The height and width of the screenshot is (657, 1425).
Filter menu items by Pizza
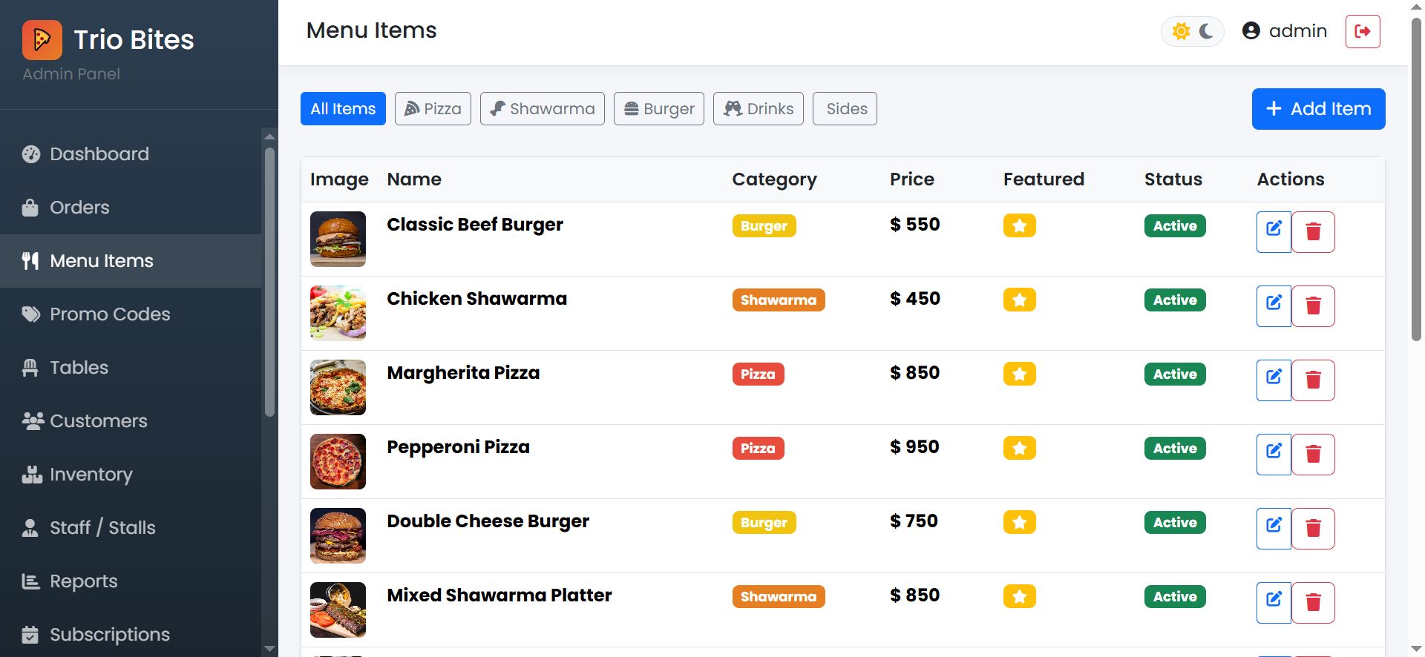click(433, 109)
